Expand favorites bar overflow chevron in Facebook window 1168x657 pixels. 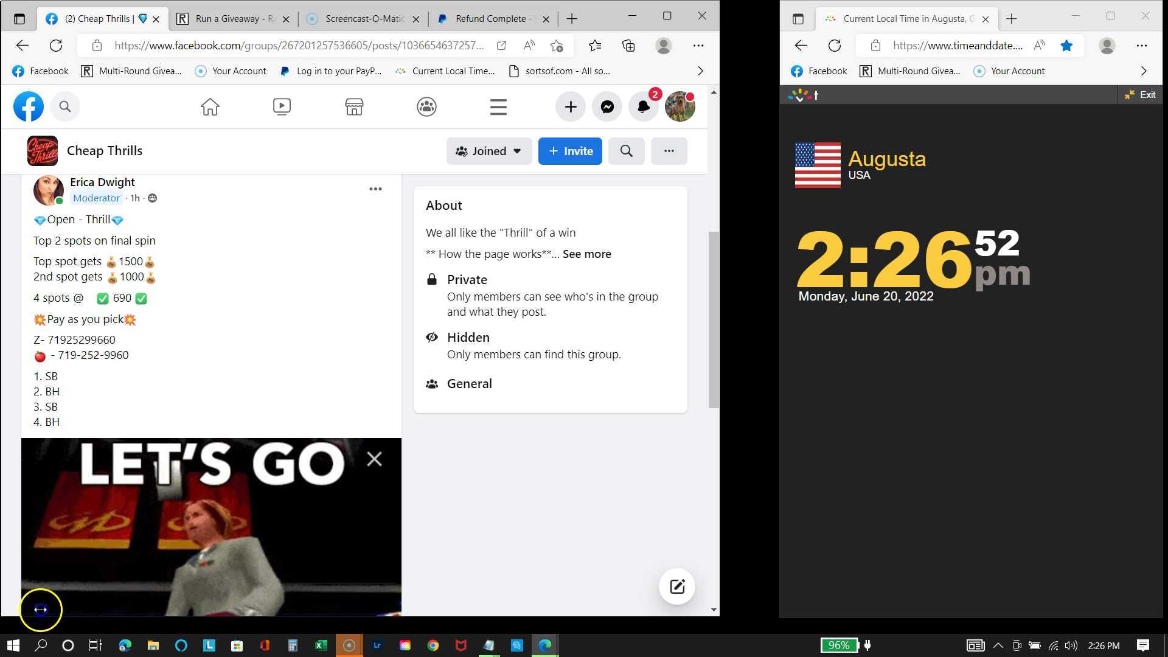700,71
